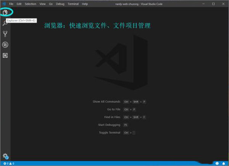The image size is (229, 166).
Task: Click the VS Code logo in title bar
Action: 4,4
